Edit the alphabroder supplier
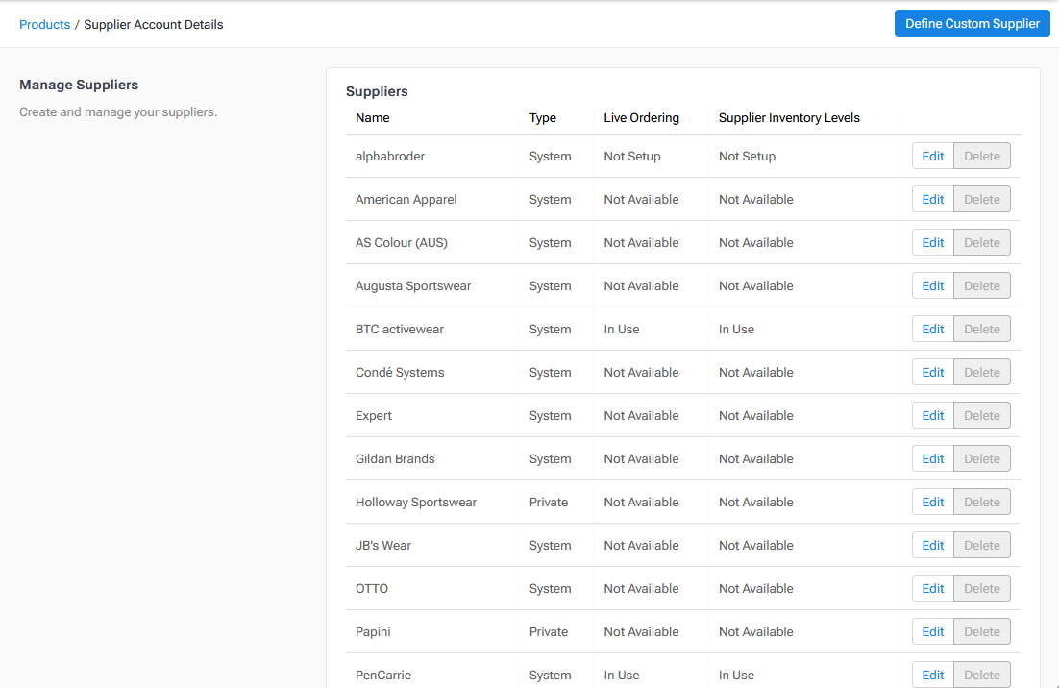 [931, 155]
